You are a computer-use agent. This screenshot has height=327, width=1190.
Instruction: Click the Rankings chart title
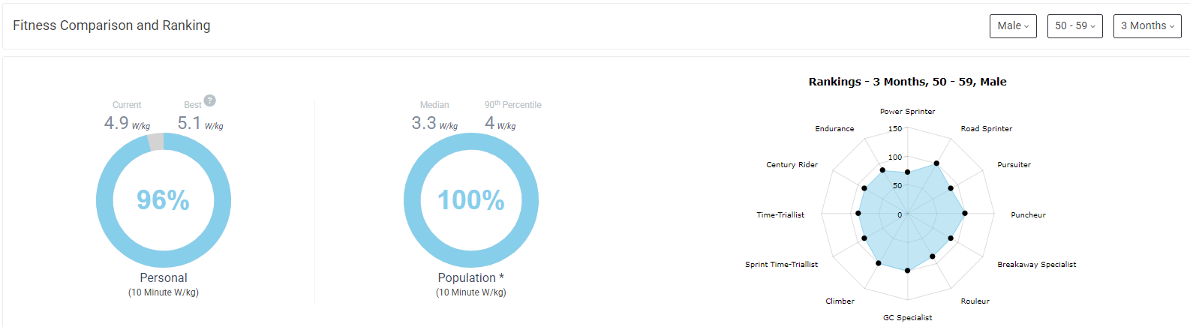point(907,82)
